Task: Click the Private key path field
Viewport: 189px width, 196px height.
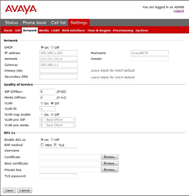Action: coord(70,170)
